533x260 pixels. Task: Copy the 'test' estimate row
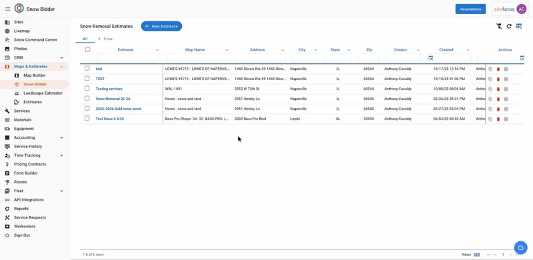coord(490,69)
